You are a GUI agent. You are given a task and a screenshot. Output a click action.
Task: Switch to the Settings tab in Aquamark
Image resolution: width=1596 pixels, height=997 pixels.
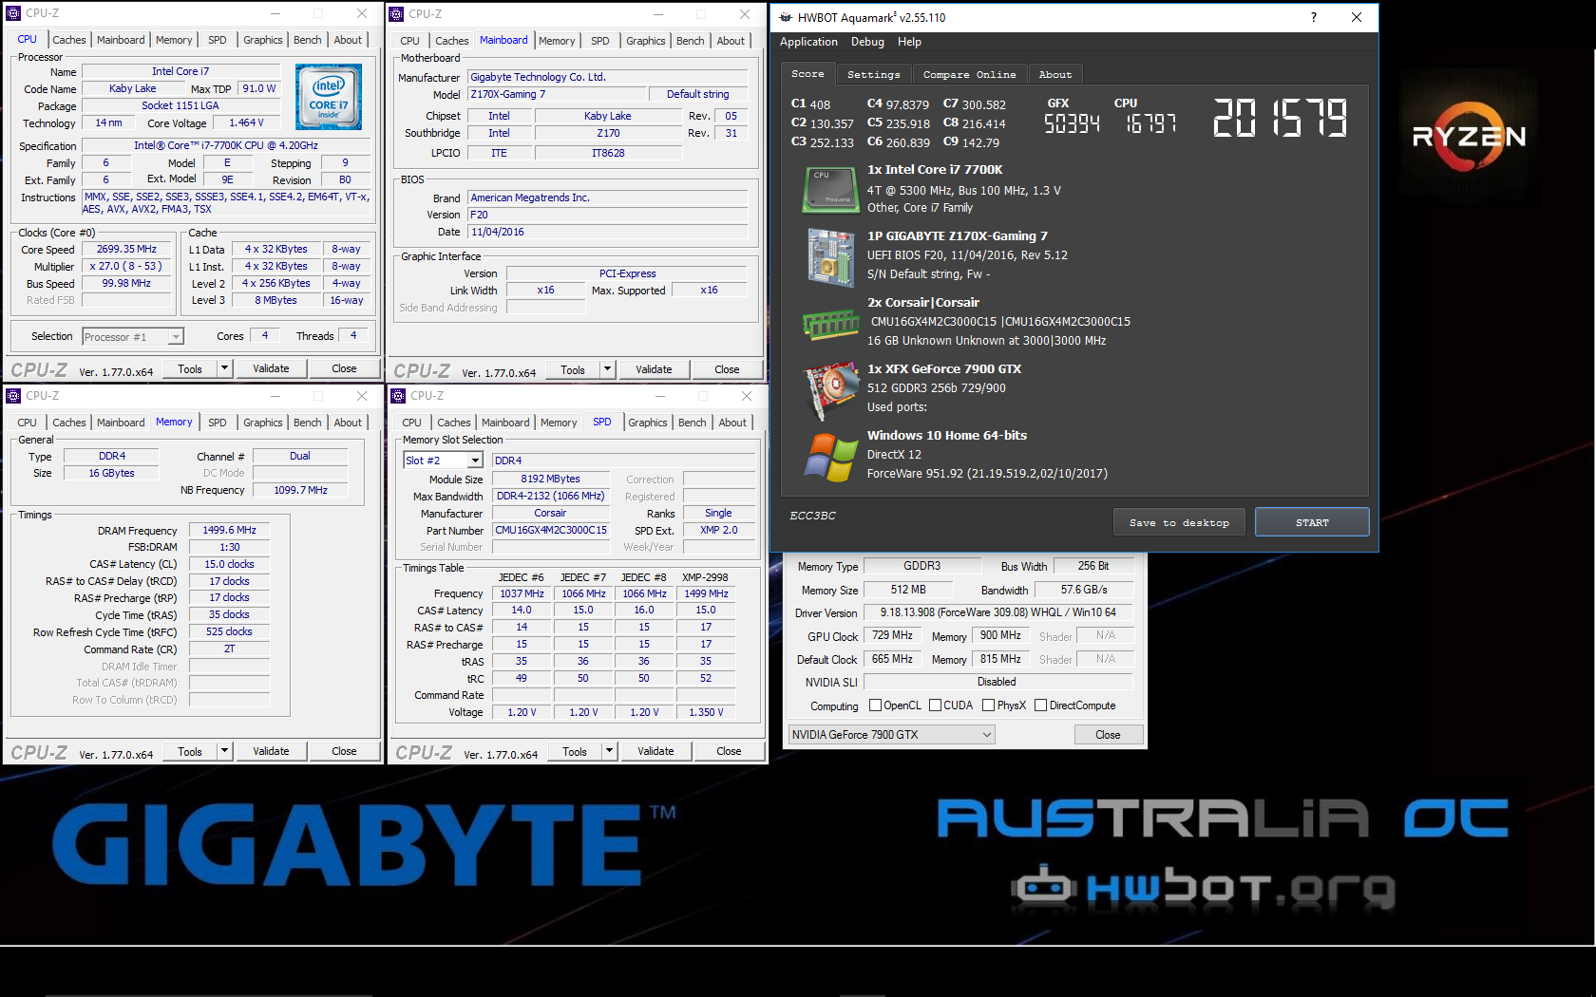873,74
